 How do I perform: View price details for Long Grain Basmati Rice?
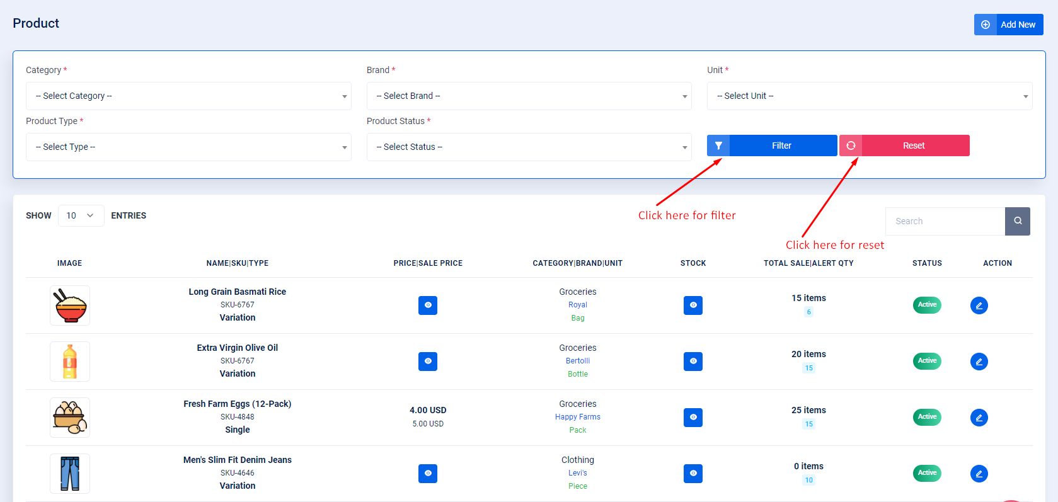pyautogui.click(x=428, y=305)
